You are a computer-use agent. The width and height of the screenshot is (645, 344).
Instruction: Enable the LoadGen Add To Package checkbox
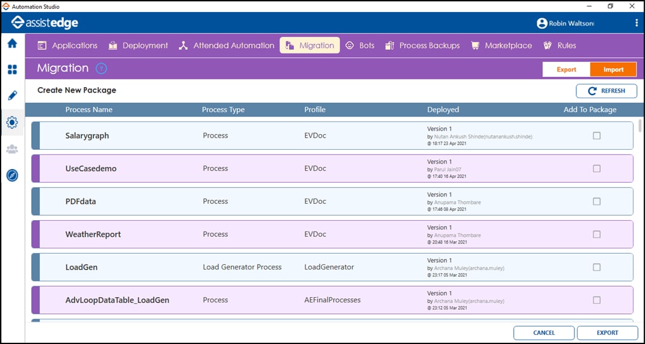[597, 267]
